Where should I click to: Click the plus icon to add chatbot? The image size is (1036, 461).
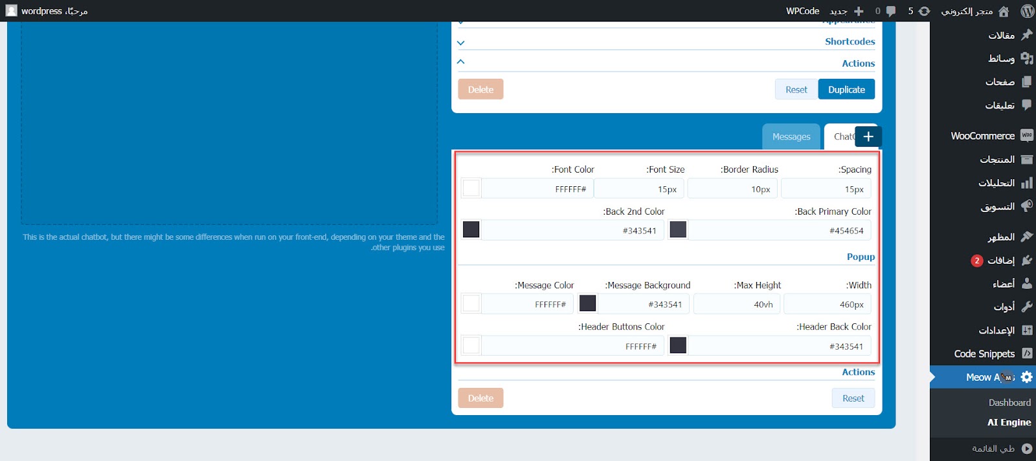coord(868,136)
